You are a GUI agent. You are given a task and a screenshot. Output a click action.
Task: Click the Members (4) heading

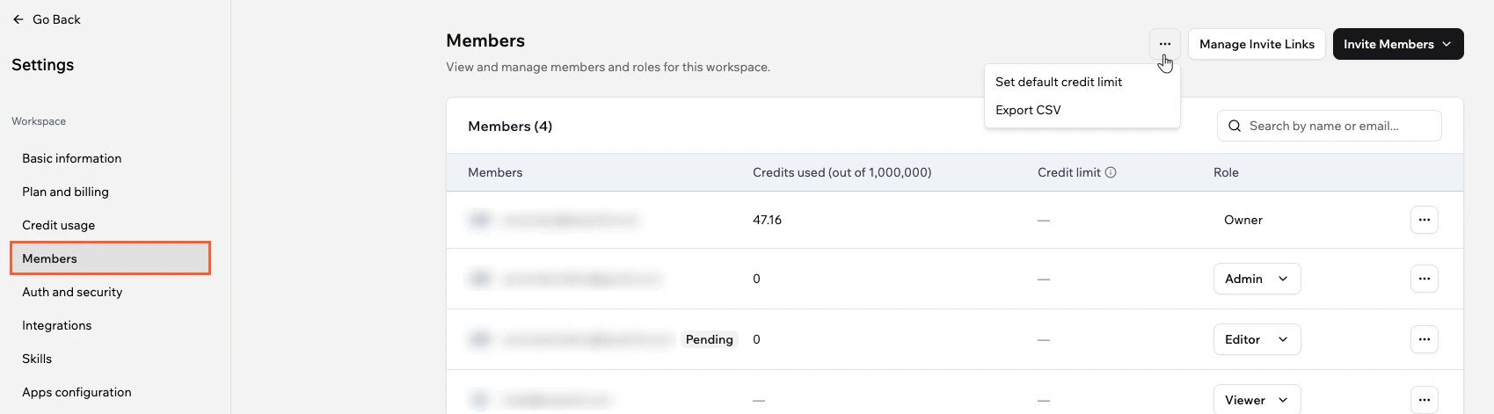(510, 126)
